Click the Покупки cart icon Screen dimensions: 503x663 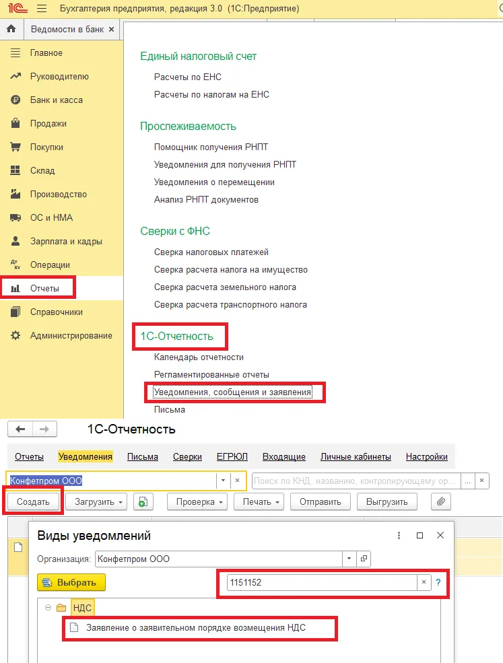point(15,147)
